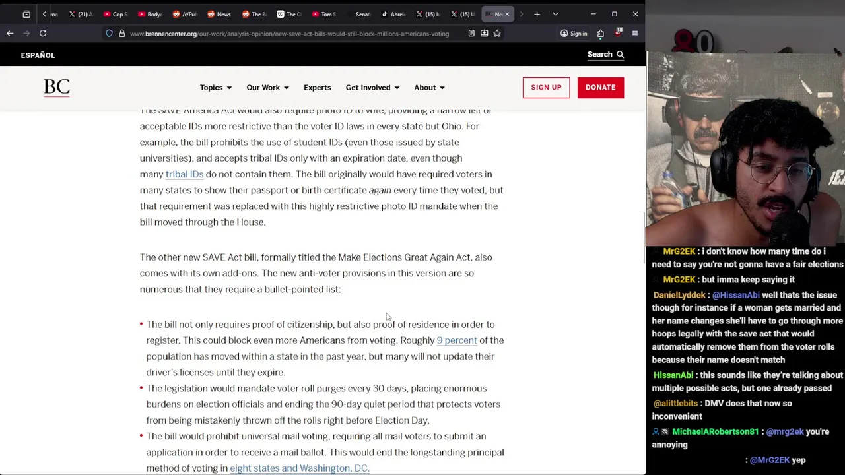Switch to the '/r/Pub' Reddit tab
This screenshot has width=845, height=475.
(x=184, y=14)
